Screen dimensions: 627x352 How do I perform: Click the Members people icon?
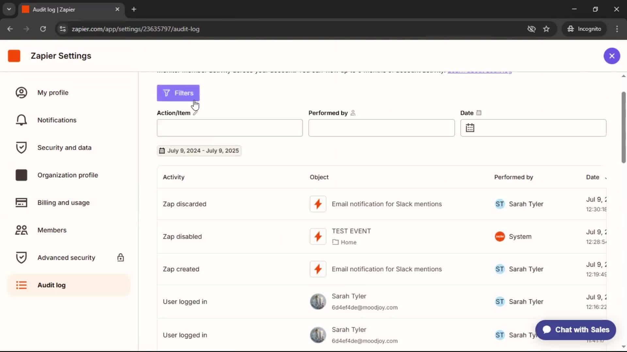(21, 230)
